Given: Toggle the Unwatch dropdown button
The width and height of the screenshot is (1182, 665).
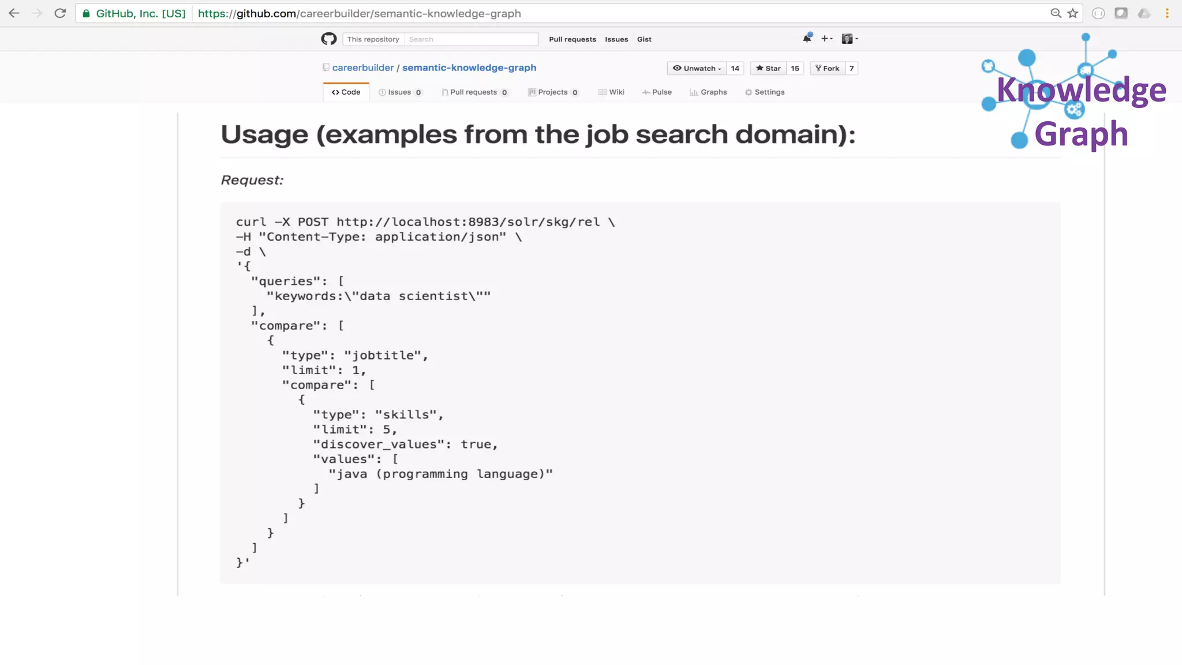Looking at the screenshot, I should tap(697, 68).
